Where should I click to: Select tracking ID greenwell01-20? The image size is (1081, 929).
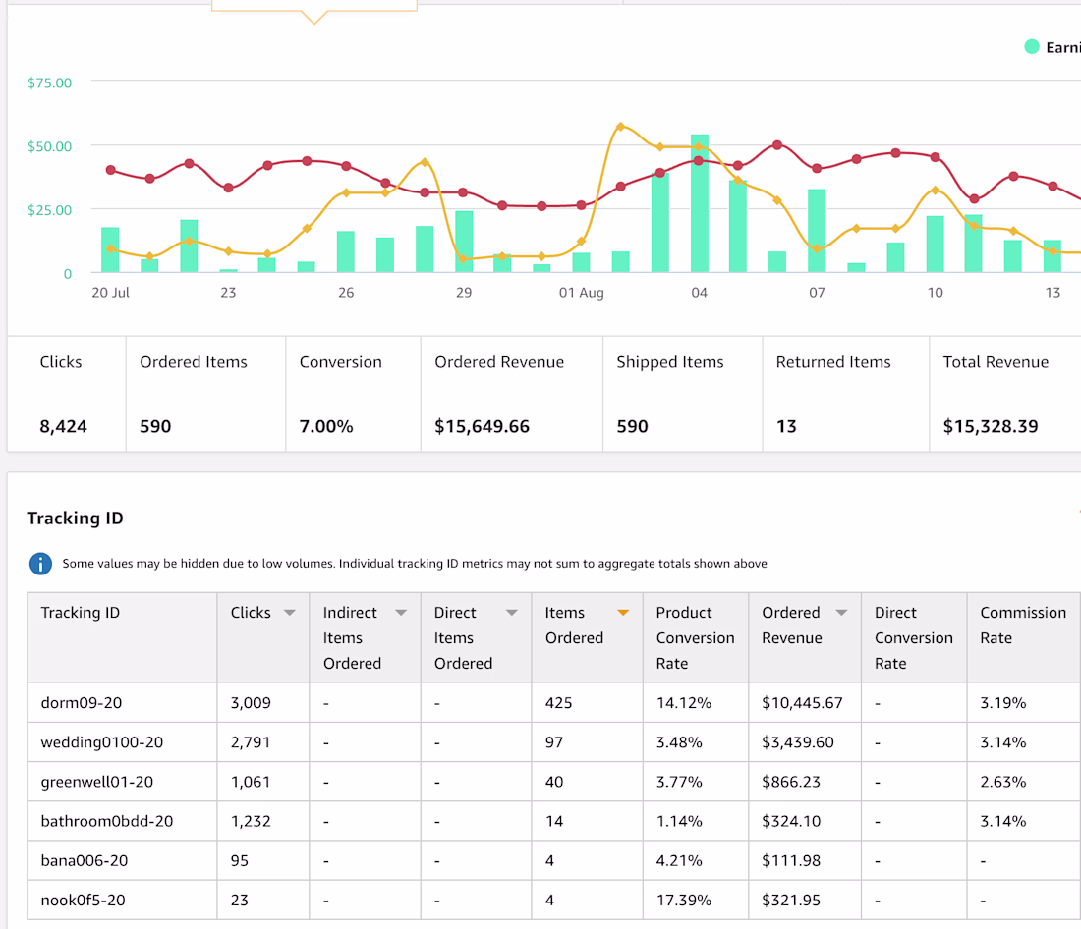point(97,782)
